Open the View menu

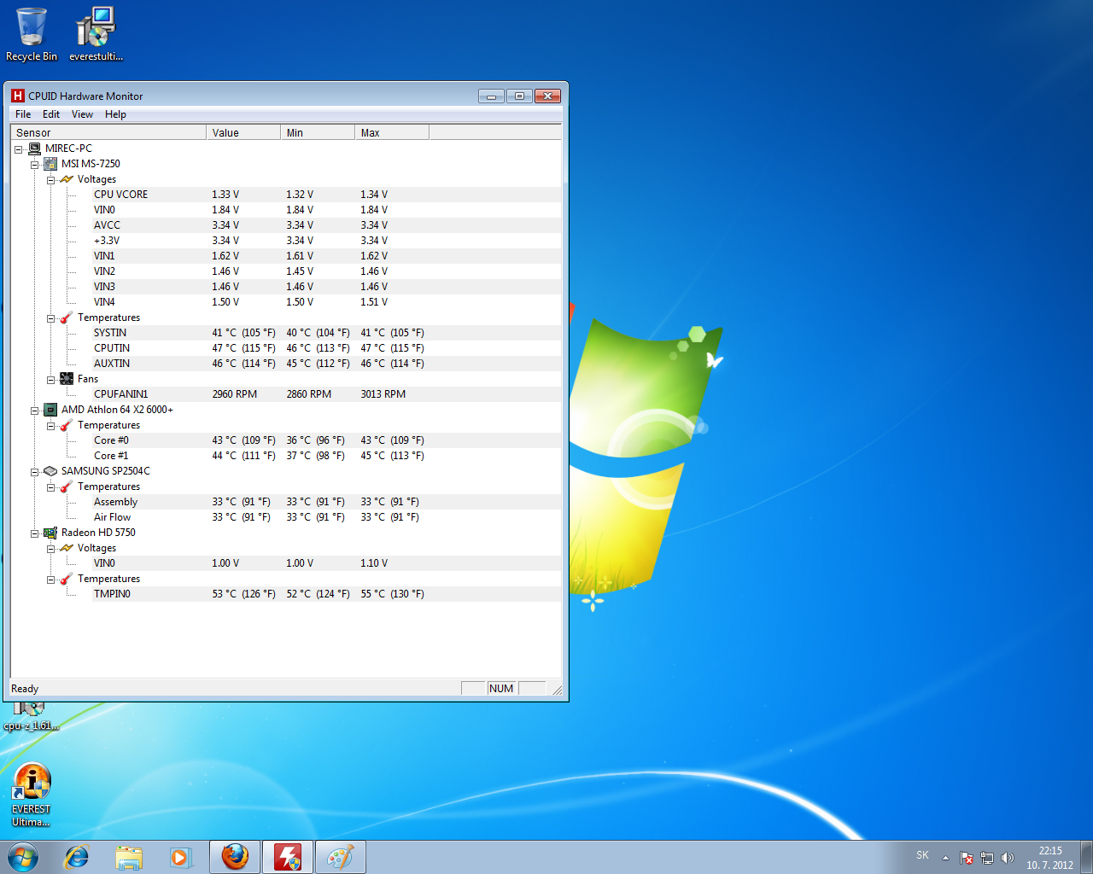[82, 114]
